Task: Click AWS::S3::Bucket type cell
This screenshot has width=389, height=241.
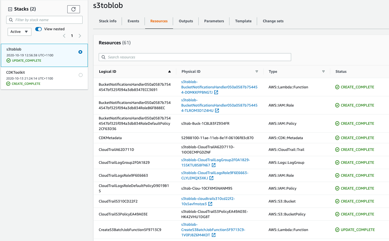Action: coord(282,201)
